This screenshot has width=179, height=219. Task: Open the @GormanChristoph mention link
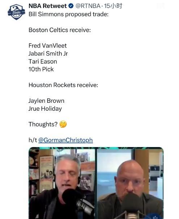(x=65, y=140)
